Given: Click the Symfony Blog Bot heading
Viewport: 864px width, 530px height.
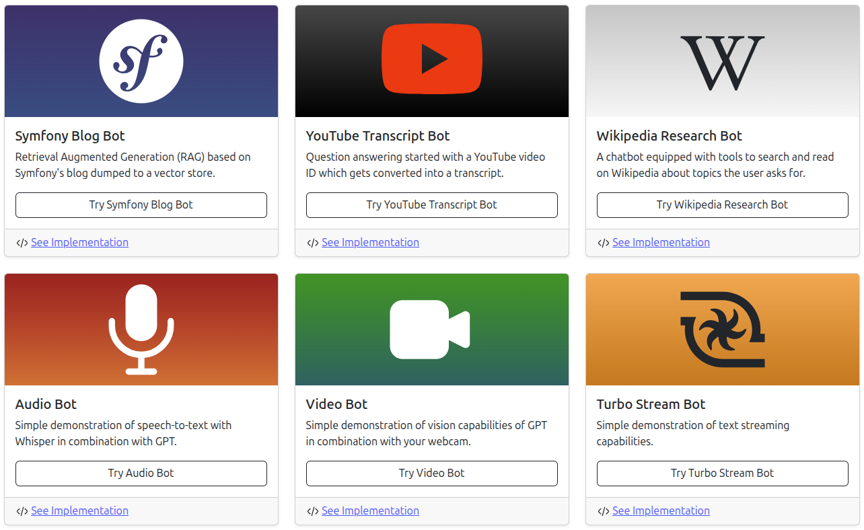Looking at the screenshot, I should [70, 136].
